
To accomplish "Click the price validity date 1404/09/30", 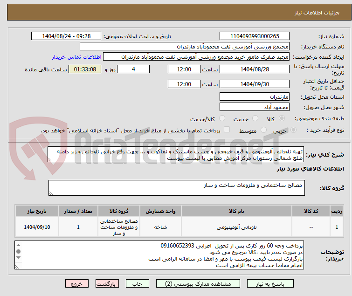I will [255, 84].
